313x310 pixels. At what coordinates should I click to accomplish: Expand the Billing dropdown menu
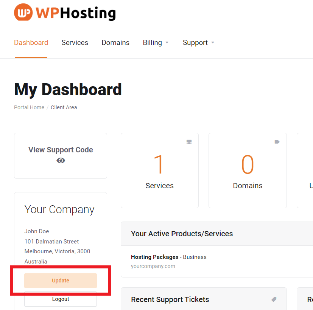(x=156, y=42)
